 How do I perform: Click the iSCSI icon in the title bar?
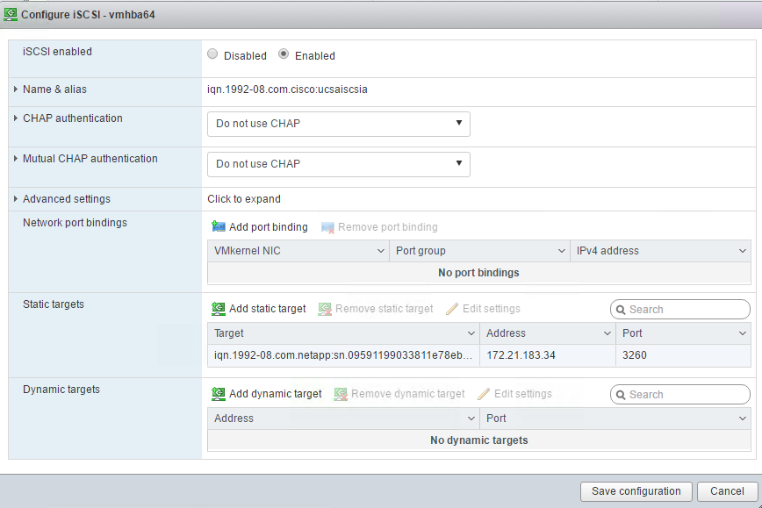click(11, 14)
